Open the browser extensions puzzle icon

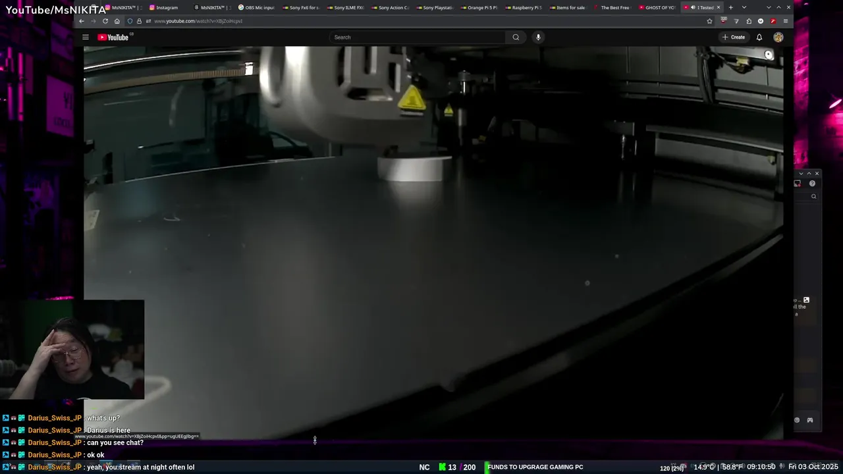(749, 21)
